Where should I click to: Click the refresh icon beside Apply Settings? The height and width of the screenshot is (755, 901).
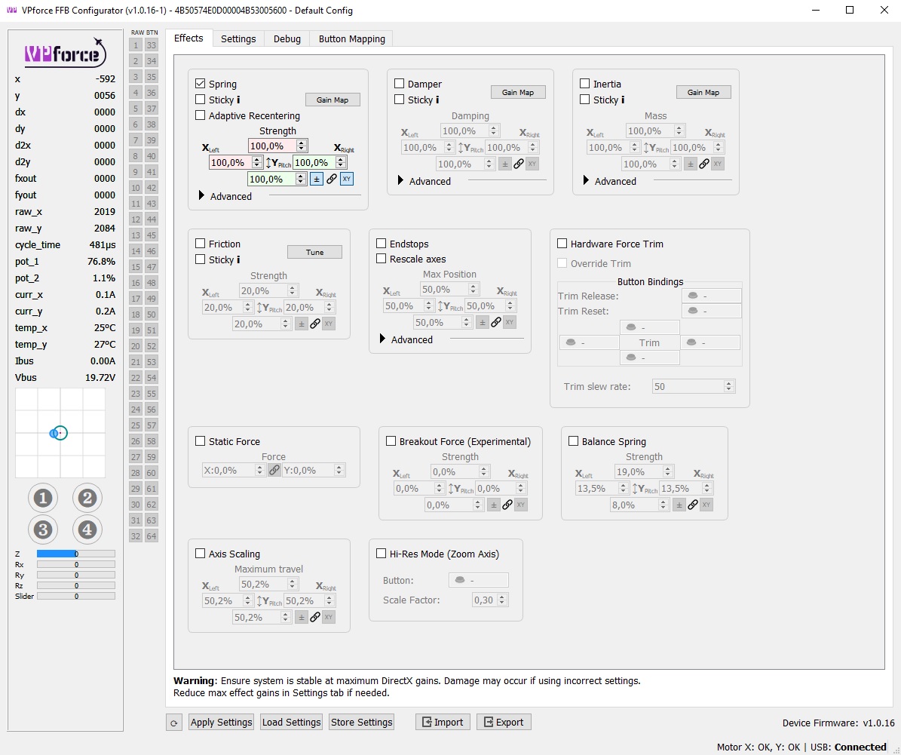pyautogui.click(x=174, y=723)
